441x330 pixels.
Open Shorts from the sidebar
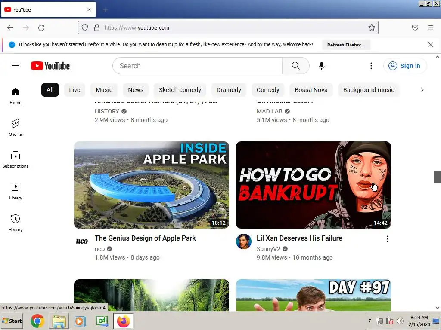coord(16,128)
